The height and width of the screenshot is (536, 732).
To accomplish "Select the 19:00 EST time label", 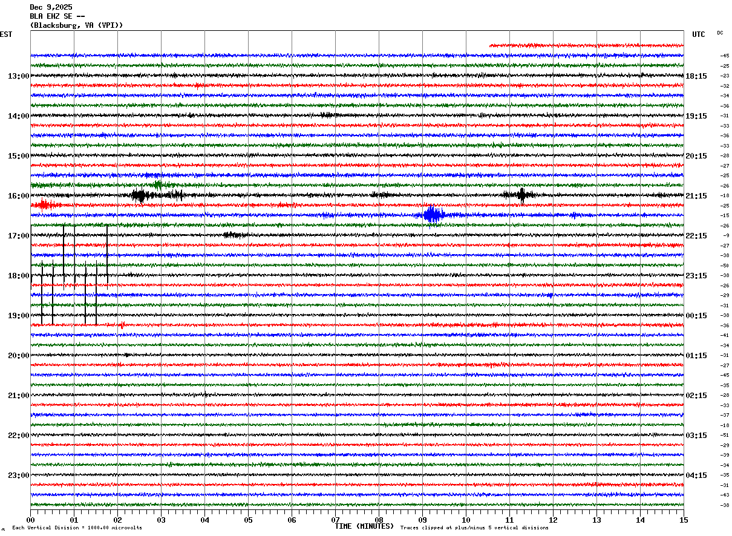I will point(19,315).
